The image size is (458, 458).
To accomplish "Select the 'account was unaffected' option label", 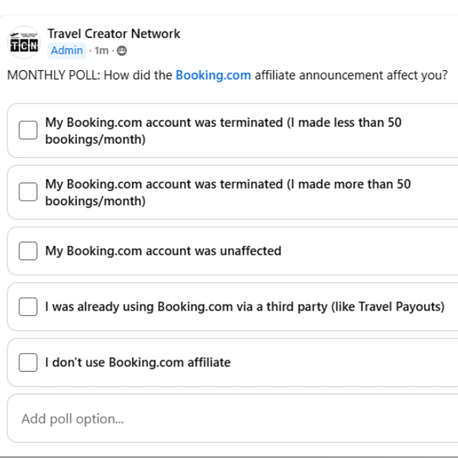I will click(163, 251).
